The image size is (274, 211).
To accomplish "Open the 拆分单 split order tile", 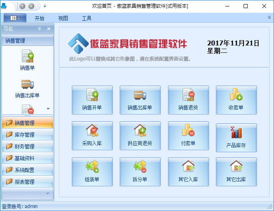I will 140,172.
